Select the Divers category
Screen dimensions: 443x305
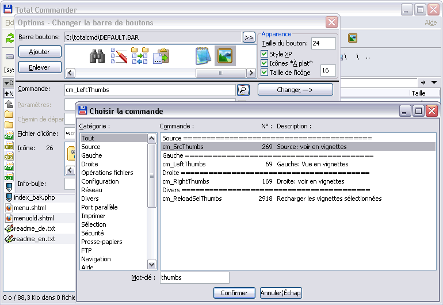point(113,199)
